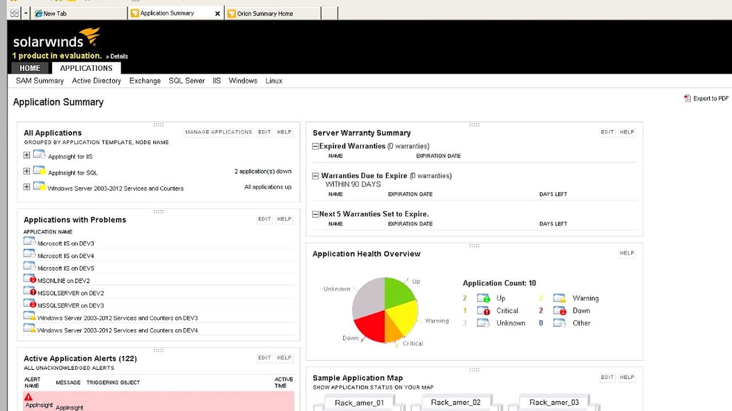Click the Other status legend icon
This screenshot has height=411, width=732.
[559, 323]
